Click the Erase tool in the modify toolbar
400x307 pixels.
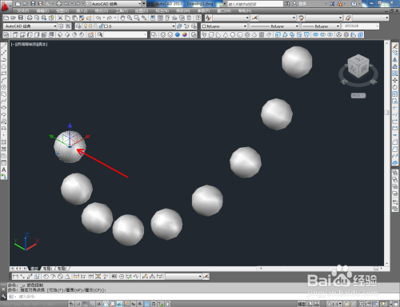[395, 46]
